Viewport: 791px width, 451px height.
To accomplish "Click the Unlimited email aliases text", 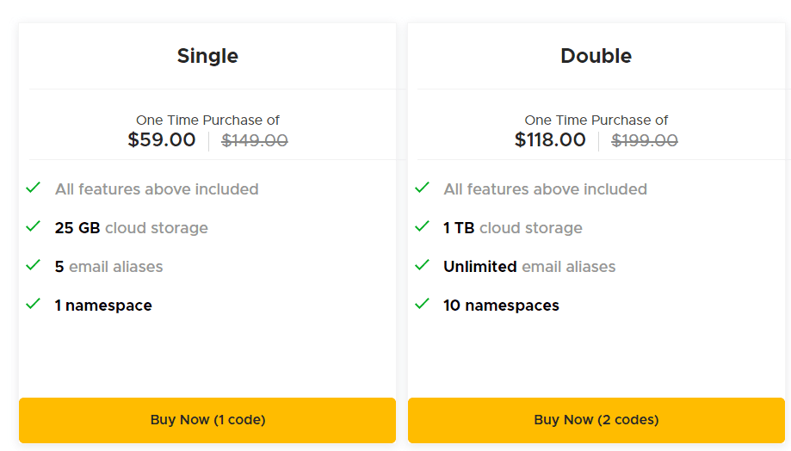I will pos(529,267).
